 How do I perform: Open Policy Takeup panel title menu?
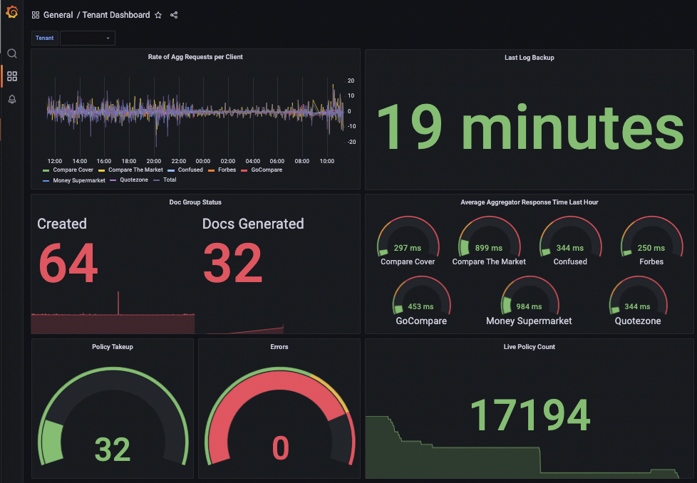(x=113, y=347)
